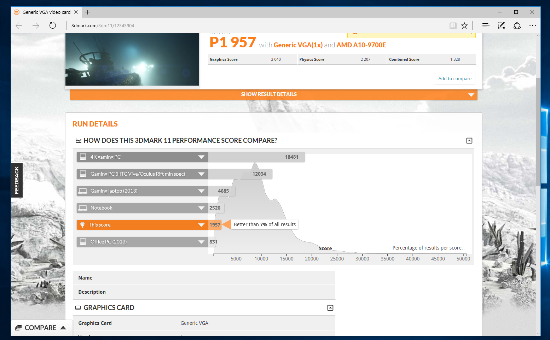Click the Gaming laptop icon
Viewport: 550px width, 340px height.
[x=83, y=191]
